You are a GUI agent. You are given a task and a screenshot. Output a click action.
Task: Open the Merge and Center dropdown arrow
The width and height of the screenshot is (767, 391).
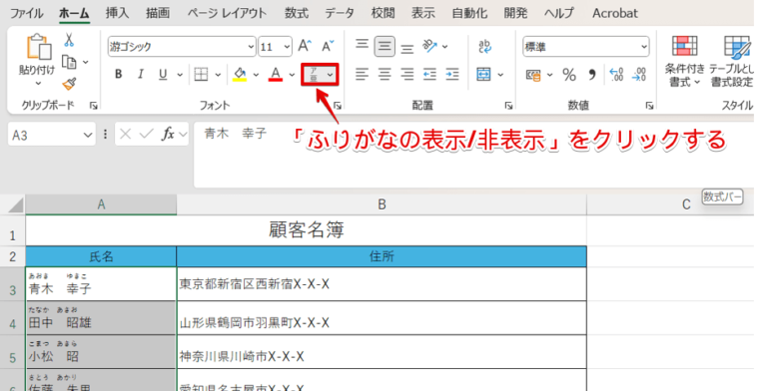pos(500,75)
